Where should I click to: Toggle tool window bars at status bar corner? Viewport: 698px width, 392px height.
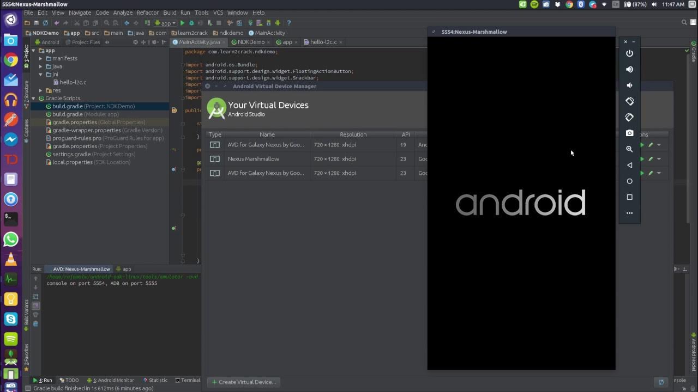[x=28, y=388]
